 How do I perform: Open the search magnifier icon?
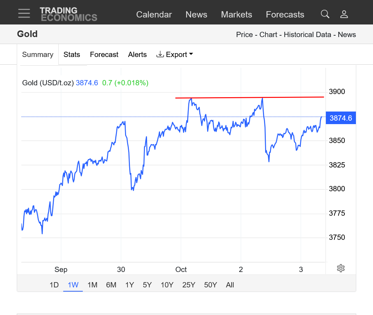pyautogui.click(x=325, y=14)
